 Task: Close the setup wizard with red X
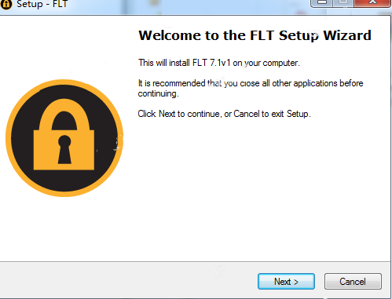pyautogui.click(x=372, y=2)
